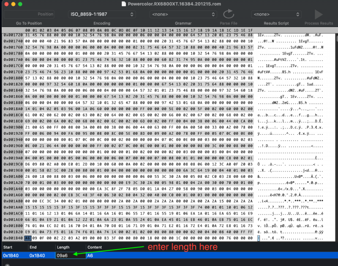Click the End column header
Image resolution: width=338 pixels, height=266 pixels.
point(33,247)
